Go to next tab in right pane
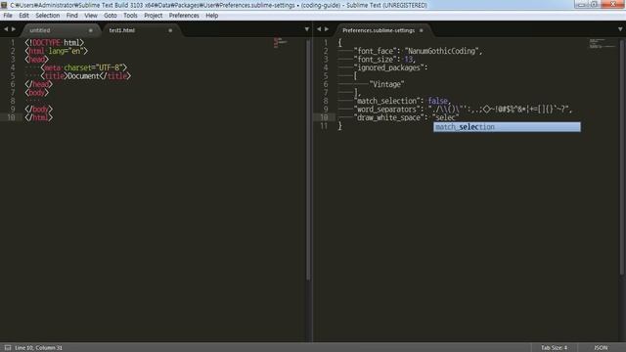 [327, 29]
